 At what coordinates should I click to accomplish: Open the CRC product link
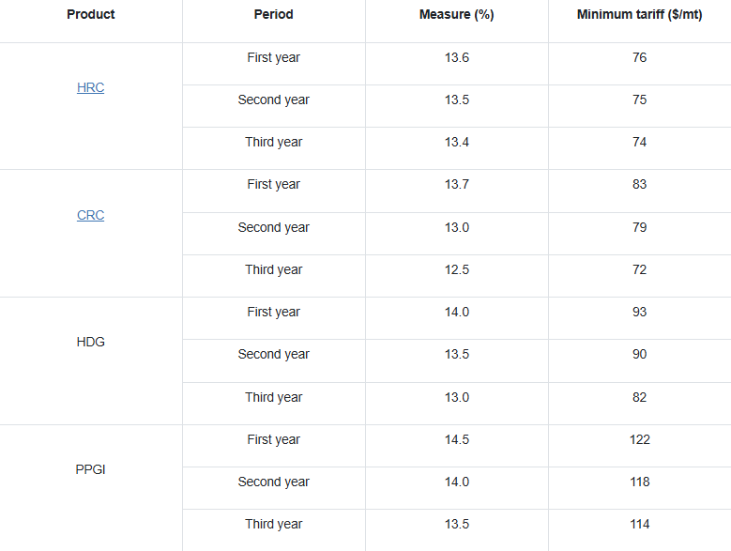[91, 215]
